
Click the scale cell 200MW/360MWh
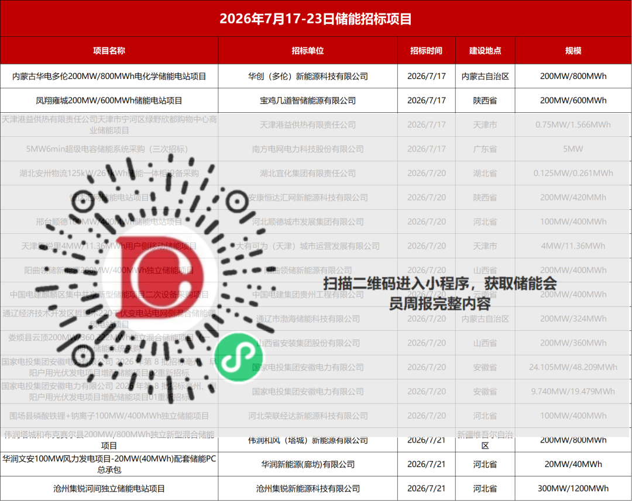(x=573, y=343)
